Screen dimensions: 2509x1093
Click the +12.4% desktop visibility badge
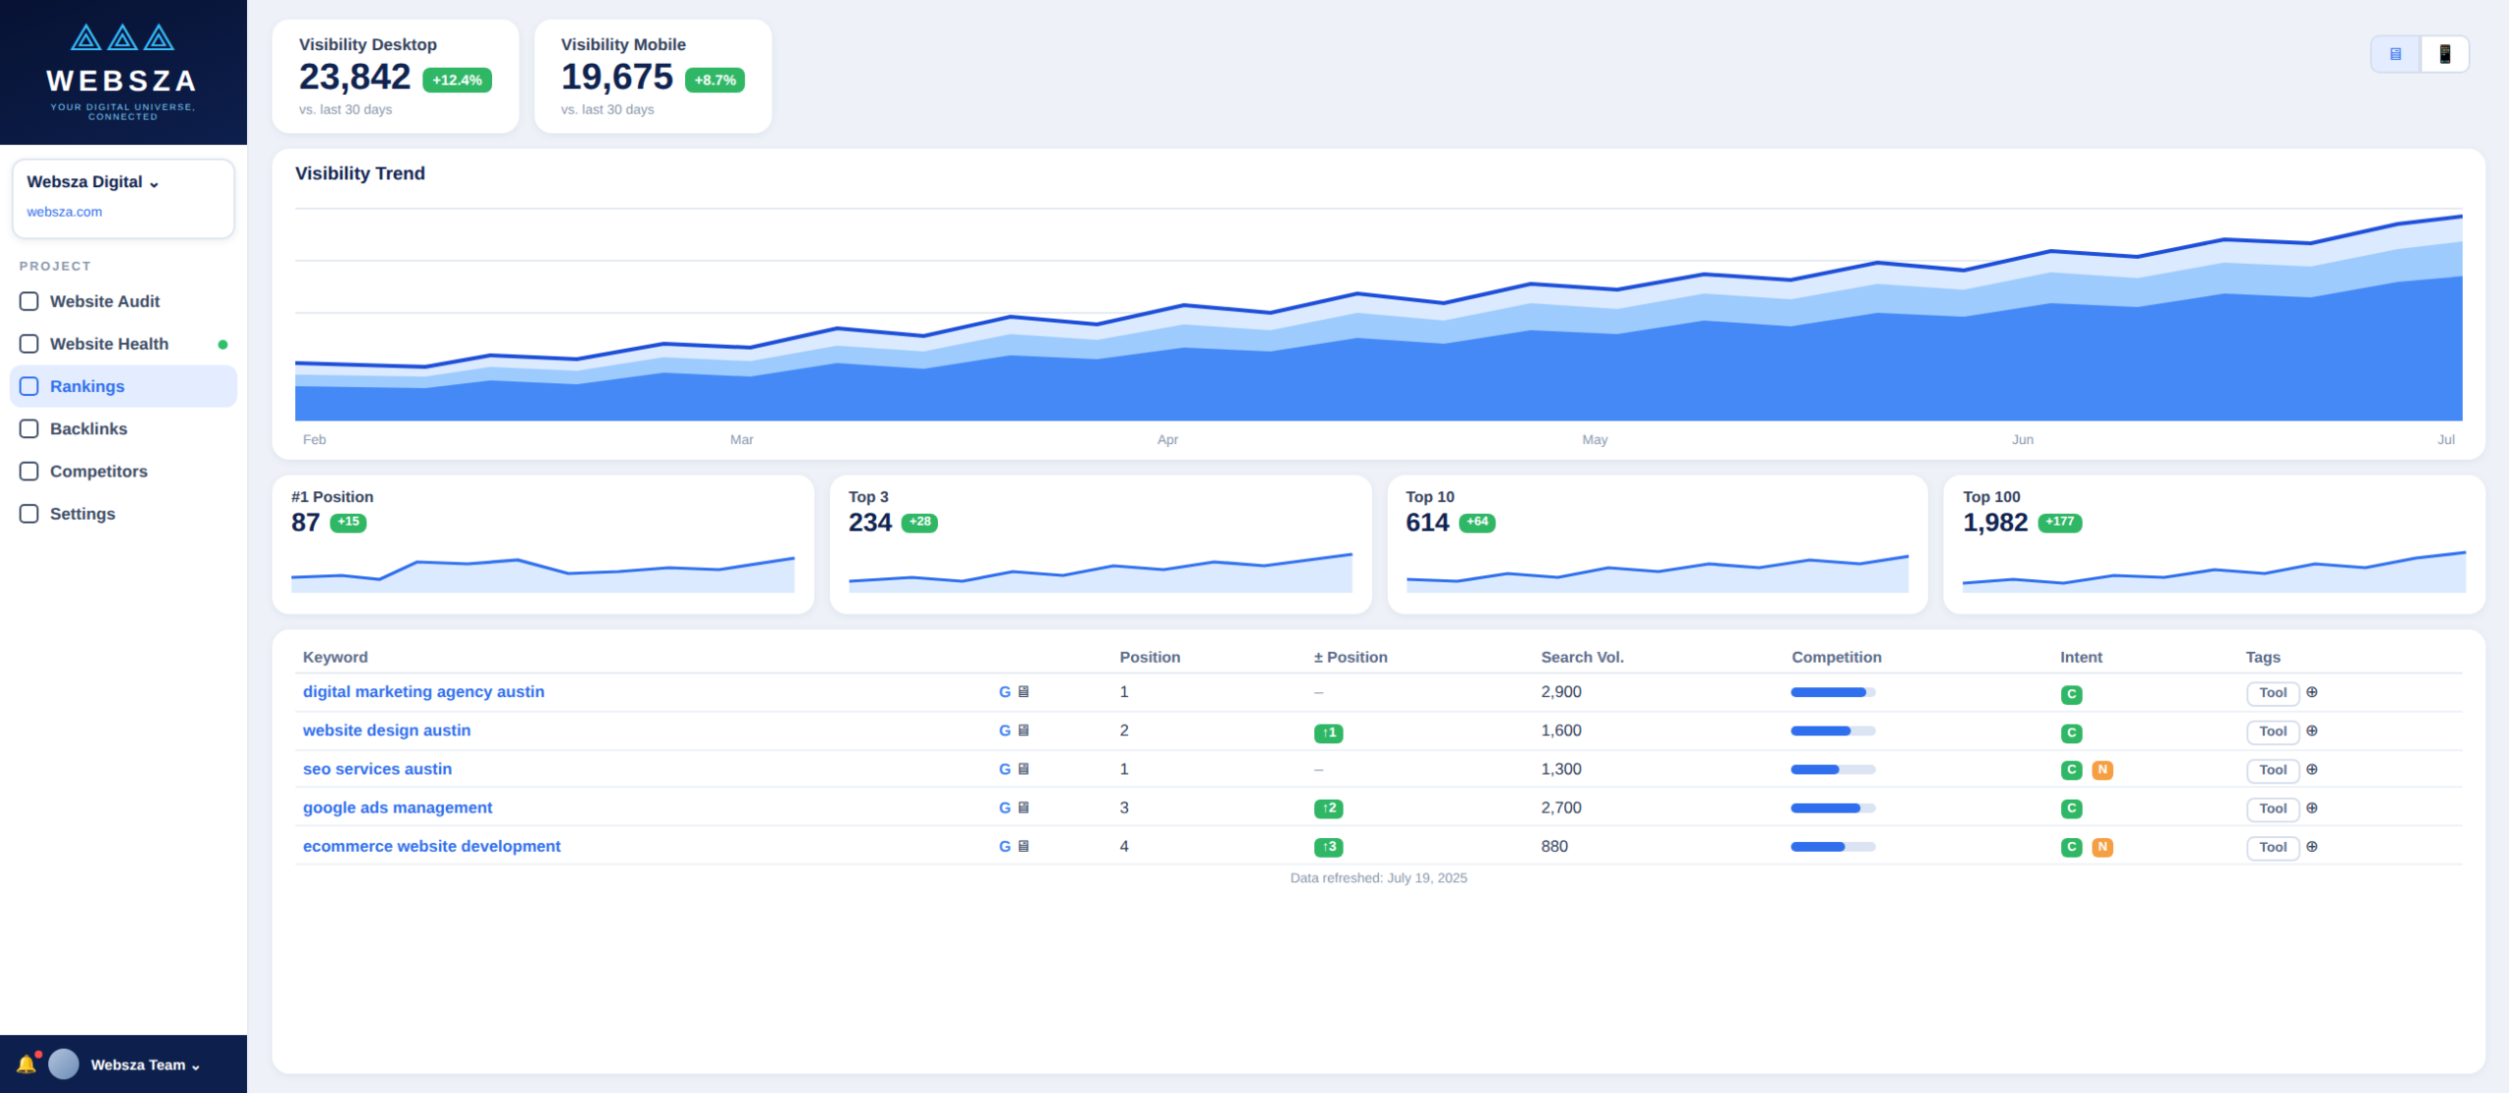pos(457,80)
